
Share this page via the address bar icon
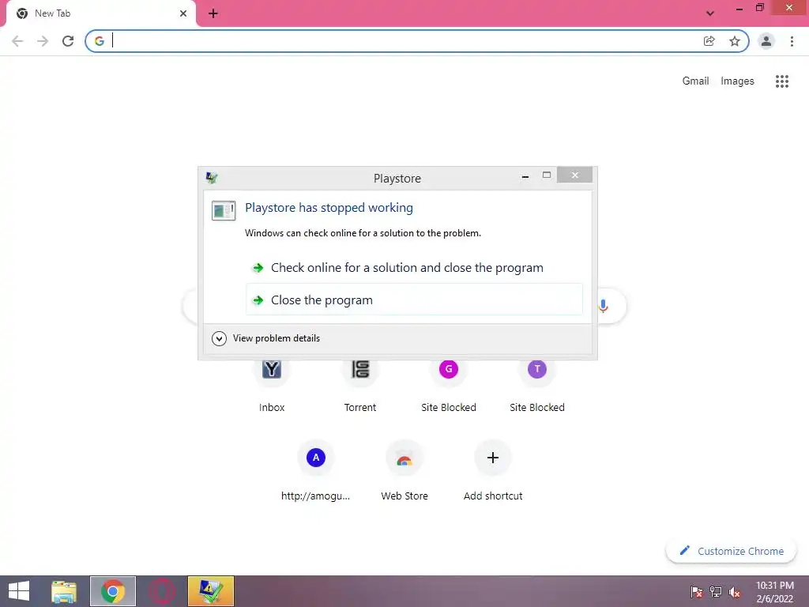point(709,41)
